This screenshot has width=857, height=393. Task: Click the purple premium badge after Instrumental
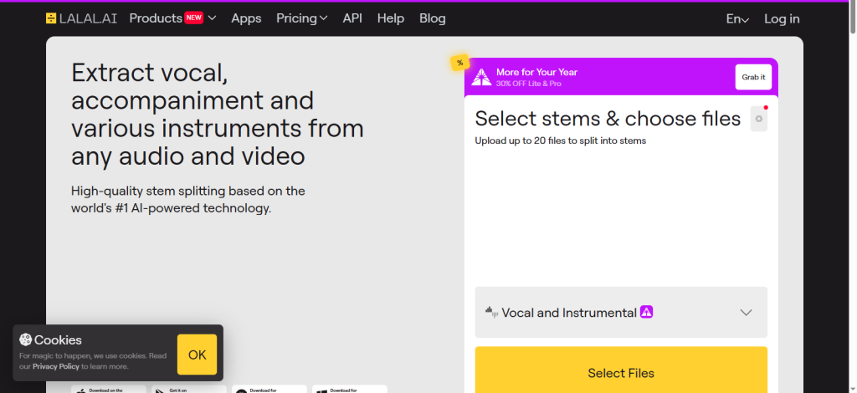tap(646, 312)
